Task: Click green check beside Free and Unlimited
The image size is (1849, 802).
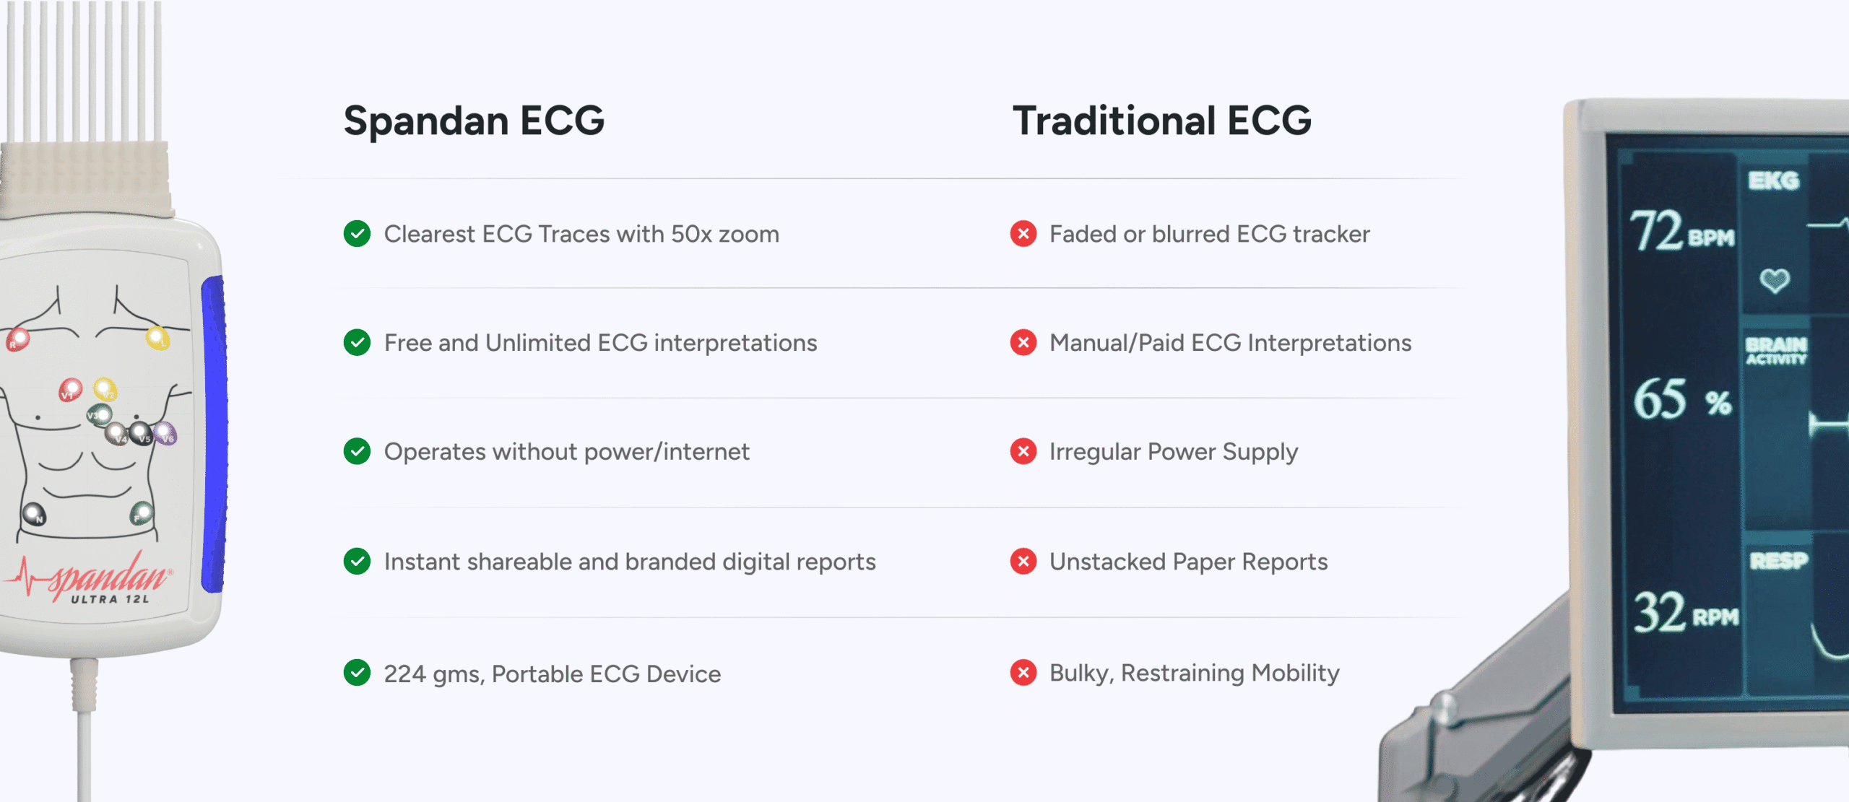Action: (357, 343)
